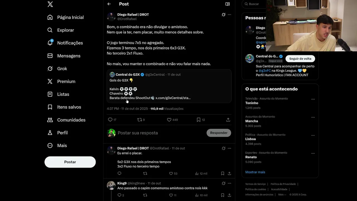Viewport: 357px width, 201px height.
Task: Open more options on King9's reply
Action: pyautogui.click(x=229, y=183)
